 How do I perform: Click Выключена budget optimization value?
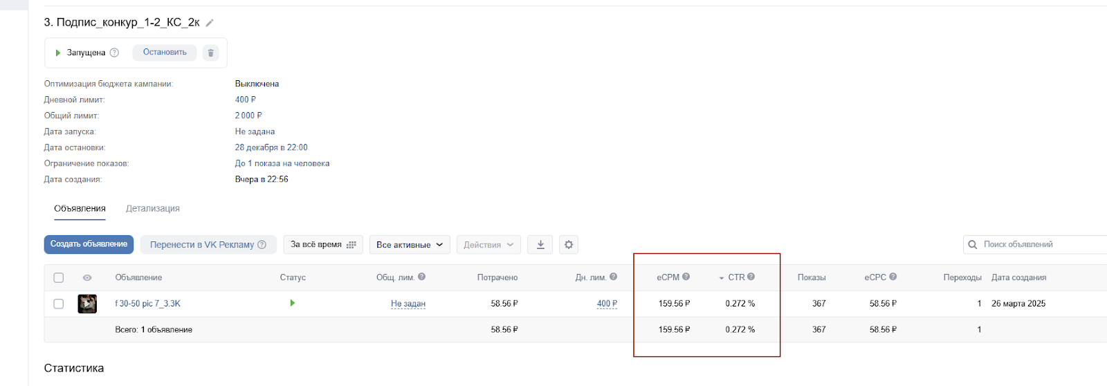[x=257, y=84]
